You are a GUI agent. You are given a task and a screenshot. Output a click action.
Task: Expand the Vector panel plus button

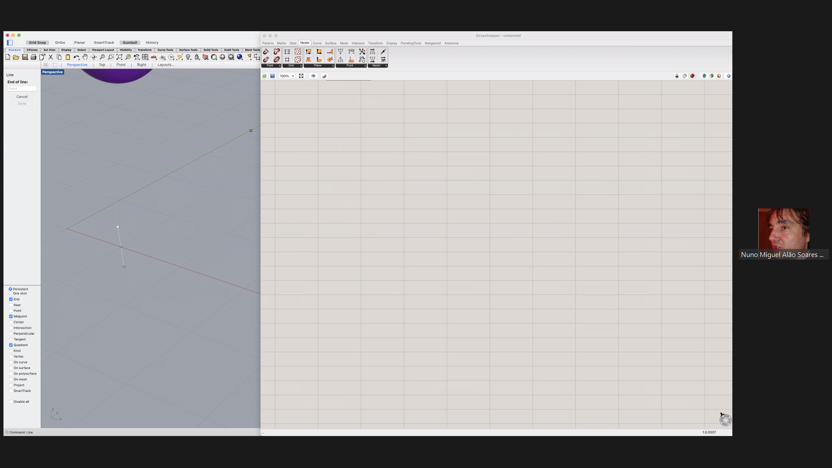pyautogui.click(x=386, y=65)
